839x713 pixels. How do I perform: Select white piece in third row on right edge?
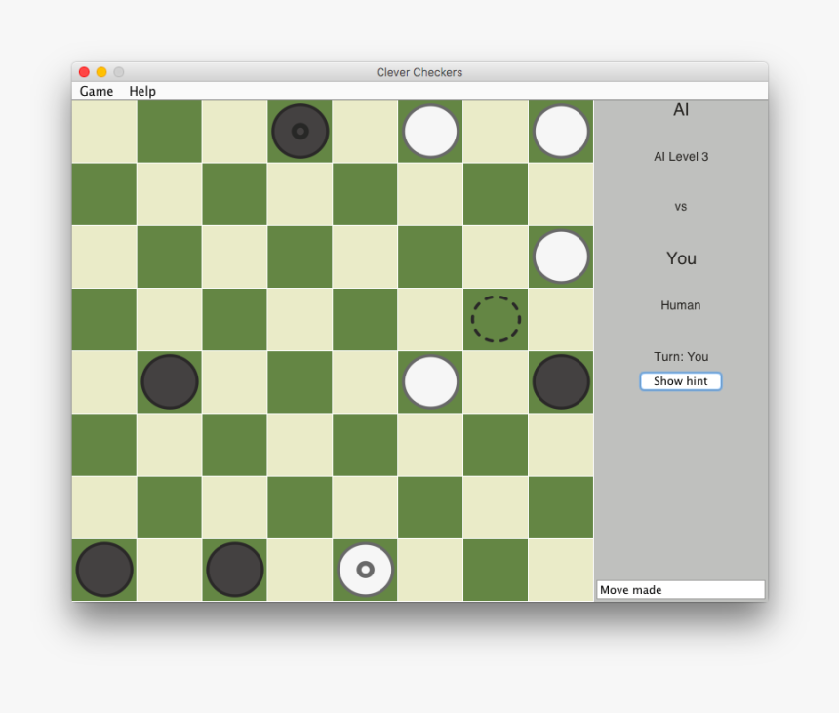[x=561, y=257]
